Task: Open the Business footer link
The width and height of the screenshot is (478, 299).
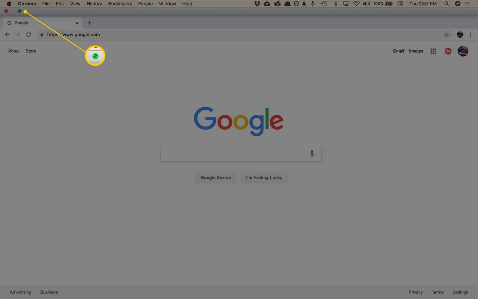Action: coord(49,292)
